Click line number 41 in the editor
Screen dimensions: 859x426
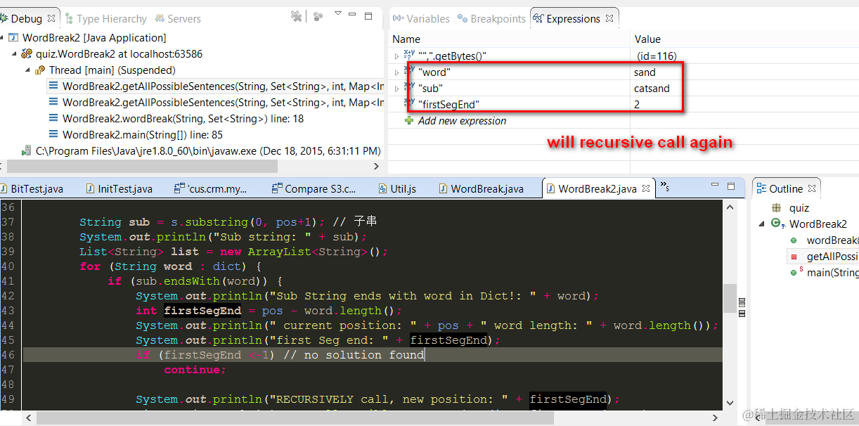click(8, 281)
